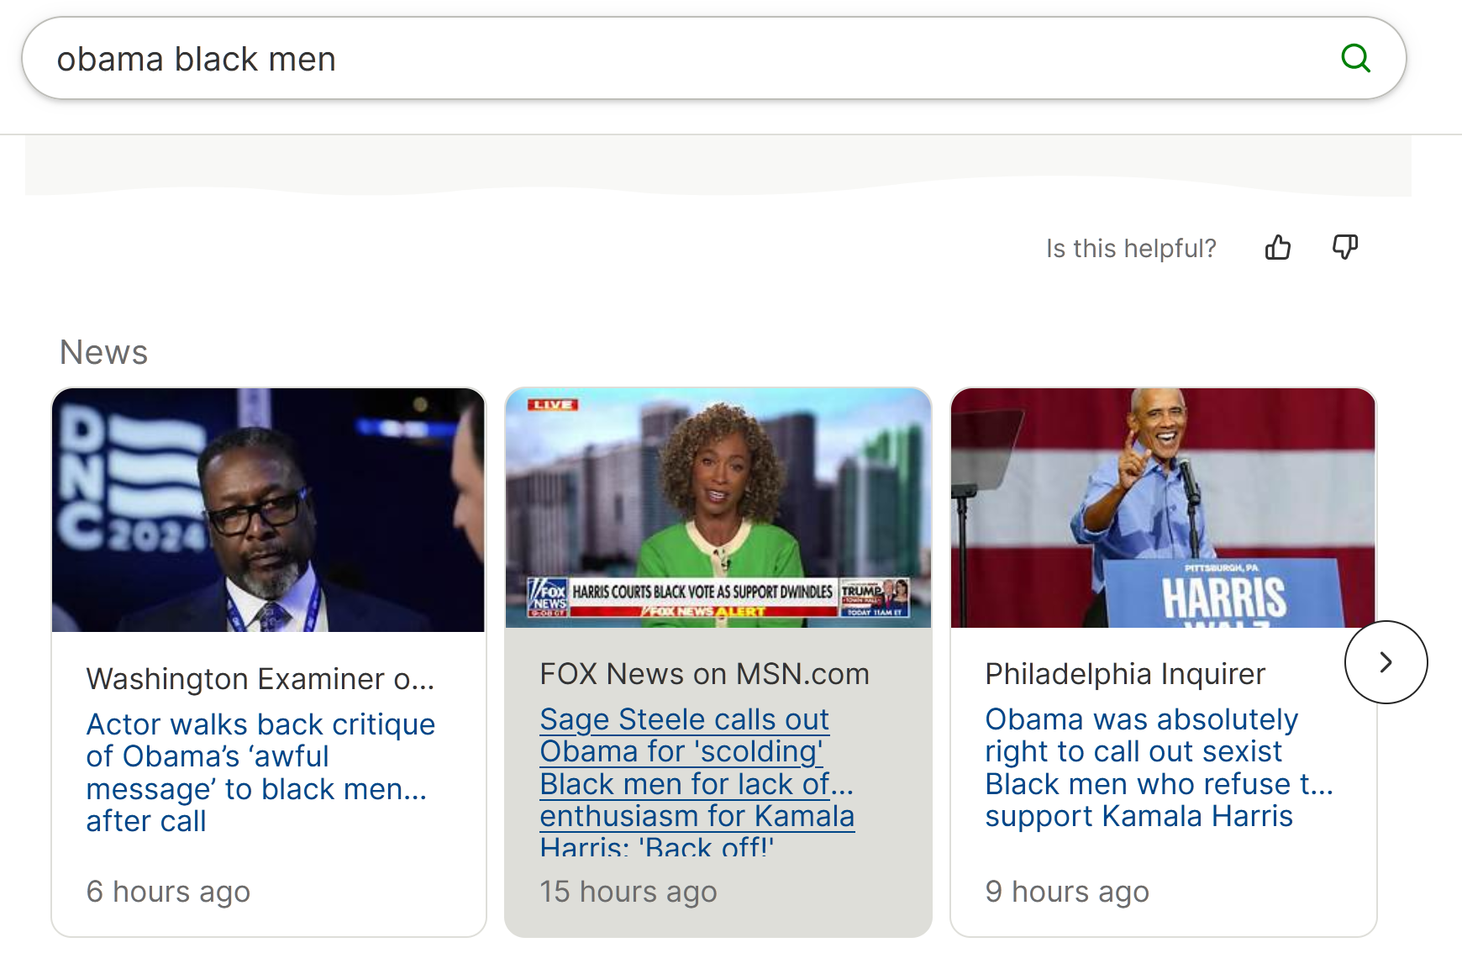1462x953 pixels.
Task: Give a thumbs up for helpfulness
Action: pos(1278,248)
